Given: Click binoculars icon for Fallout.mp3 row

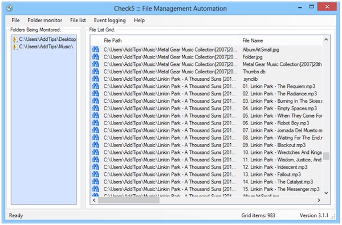Looking at the screenshot, I should click(x=95, y=174).
